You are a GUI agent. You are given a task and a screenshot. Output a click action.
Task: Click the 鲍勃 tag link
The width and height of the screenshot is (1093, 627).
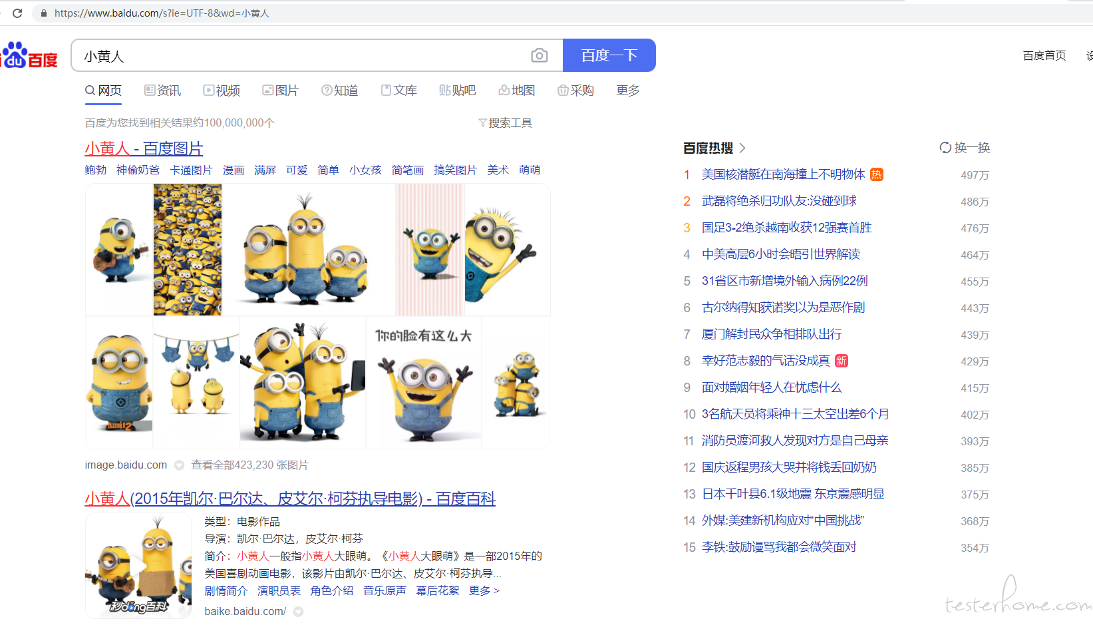[95, 170]
